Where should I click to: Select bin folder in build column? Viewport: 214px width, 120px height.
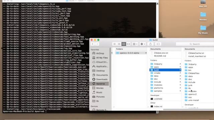click(190, 70)
